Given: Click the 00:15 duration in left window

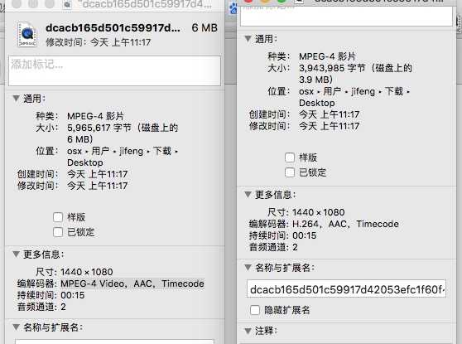Looking at the screenshot, I should [x=73, y=295].
